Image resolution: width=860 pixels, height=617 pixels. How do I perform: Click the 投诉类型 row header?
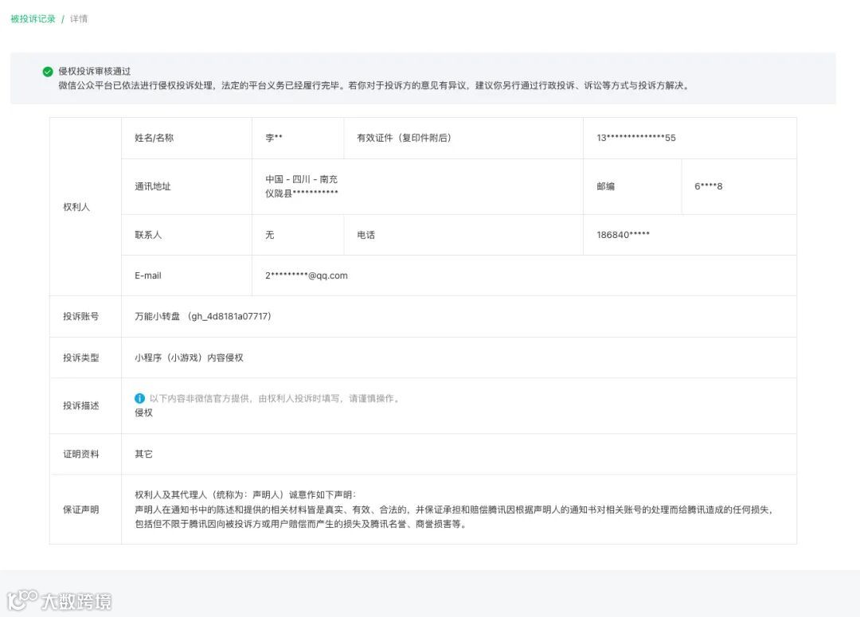click(x=85, y=357)
